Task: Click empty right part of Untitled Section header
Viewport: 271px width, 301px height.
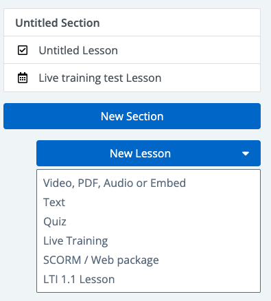Action: 180,23
